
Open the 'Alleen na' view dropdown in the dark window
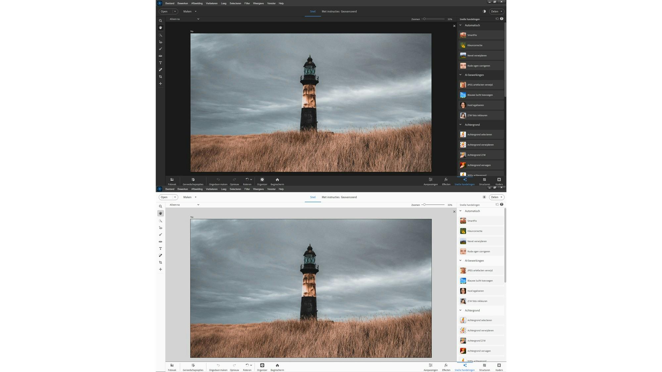[184, 19]
